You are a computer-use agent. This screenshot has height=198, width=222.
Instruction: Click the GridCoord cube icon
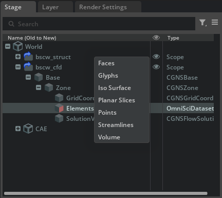(59, 98)
